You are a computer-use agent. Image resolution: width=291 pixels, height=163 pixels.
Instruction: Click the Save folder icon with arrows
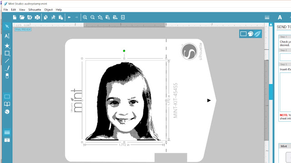click(x=30, y=17)
